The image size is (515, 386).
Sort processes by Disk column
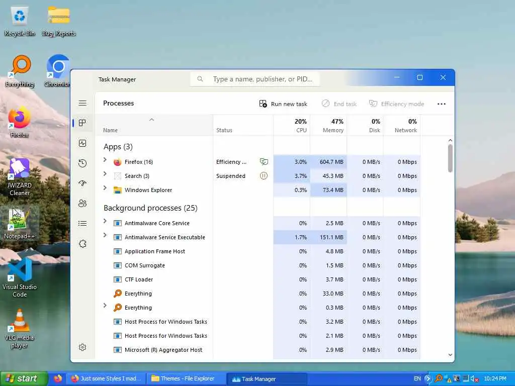click(365, 125)
